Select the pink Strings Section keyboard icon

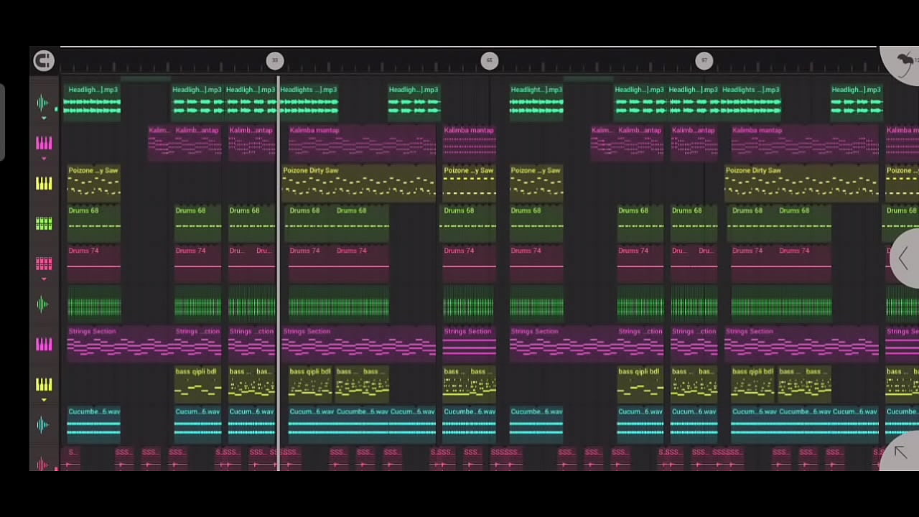pos(44,345)
